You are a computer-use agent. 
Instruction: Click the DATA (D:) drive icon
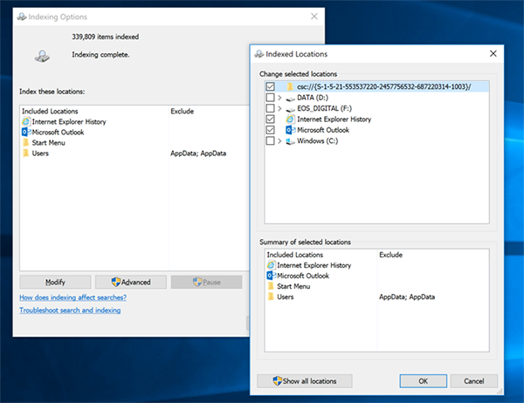coord(291,99)
